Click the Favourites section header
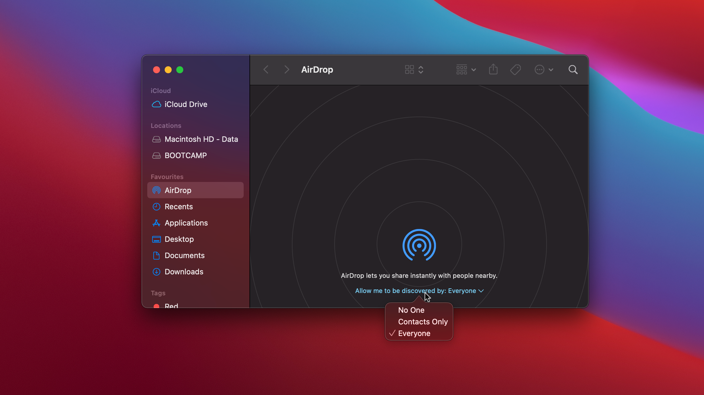This screenshot has height=395, width=704. point(167,177)
